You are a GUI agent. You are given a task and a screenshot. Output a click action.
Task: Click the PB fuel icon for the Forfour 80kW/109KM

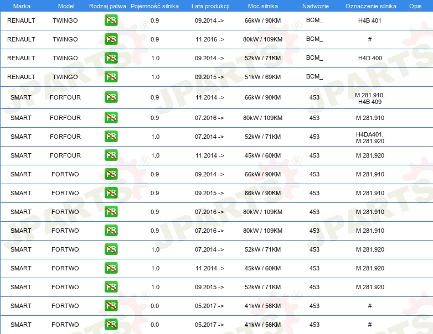coord(111,118)
